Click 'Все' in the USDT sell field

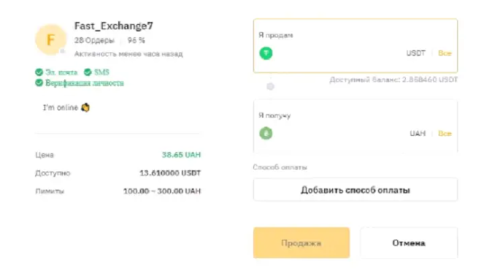445,53
